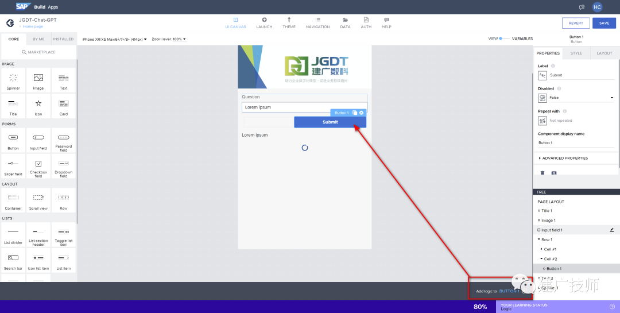Select the Icon component with star
This screenshot has width=620, height=313.
click(38, 106)
